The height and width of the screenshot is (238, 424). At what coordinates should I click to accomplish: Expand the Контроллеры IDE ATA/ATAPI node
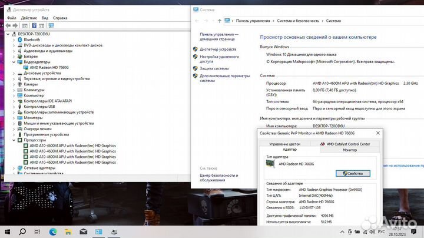point(14,101)
